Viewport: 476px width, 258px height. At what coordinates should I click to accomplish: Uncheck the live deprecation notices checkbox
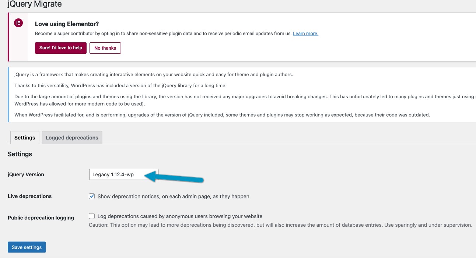pyautogui.click(x=92, y=196)
